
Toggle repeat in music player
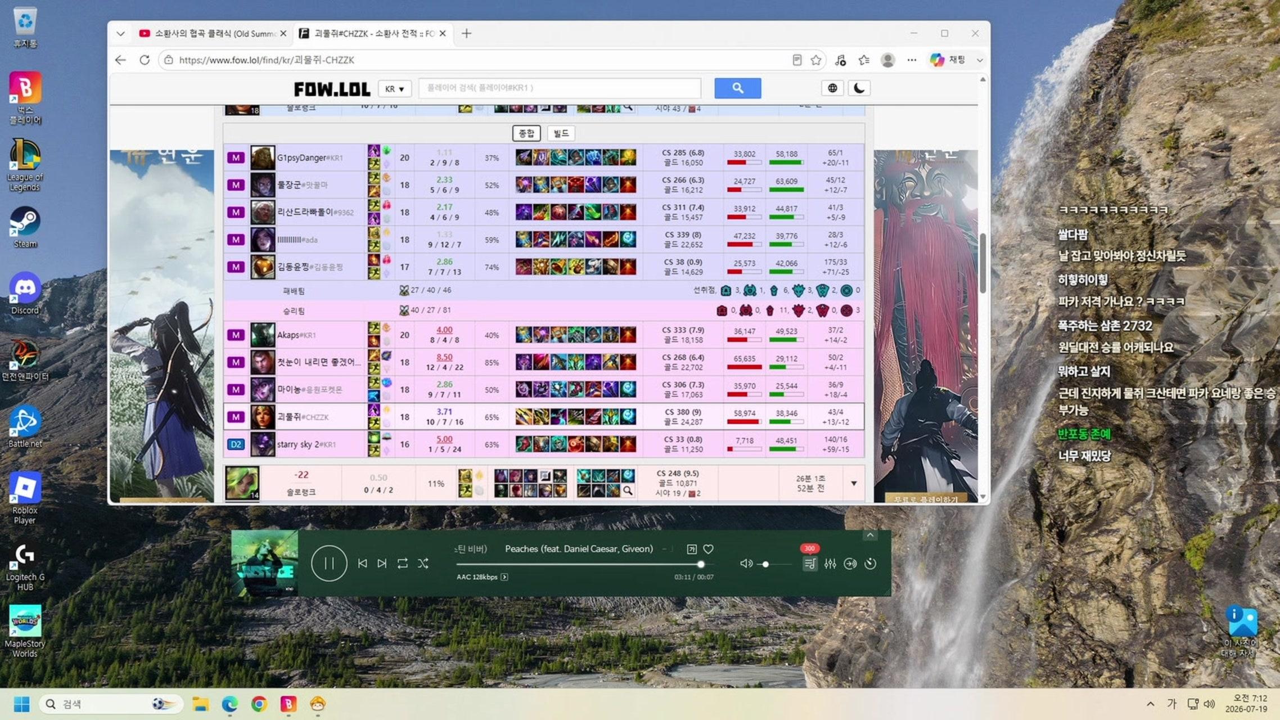click(x=402, y=563)
